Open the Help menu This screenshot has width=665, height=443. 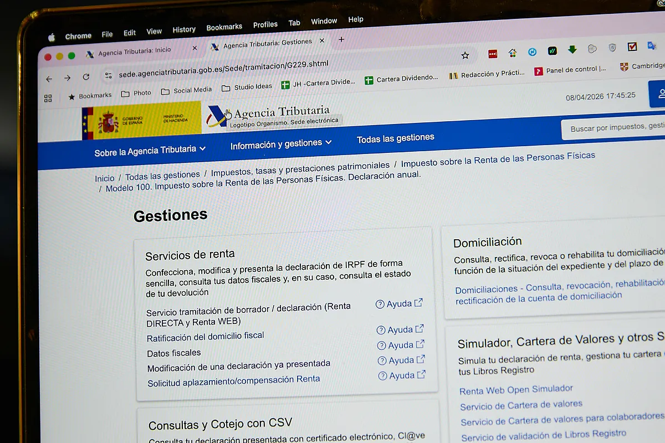point(356,19)
